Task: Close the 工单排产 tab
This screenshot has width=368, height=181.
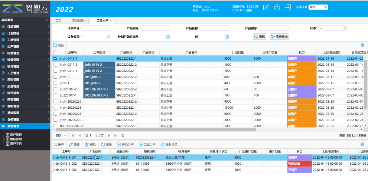Action: [110, 21]
